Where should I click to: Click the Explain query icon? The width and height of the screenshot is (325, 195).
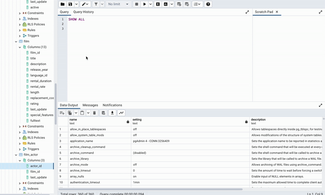pyautogui.click(x=158, y=4)
